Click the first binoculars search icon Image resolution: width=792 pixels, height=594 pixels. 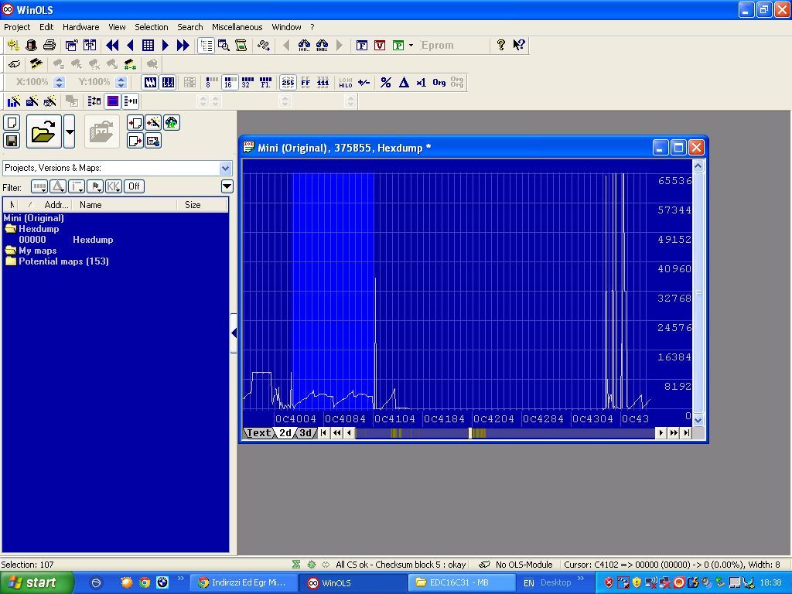(304, 46)
